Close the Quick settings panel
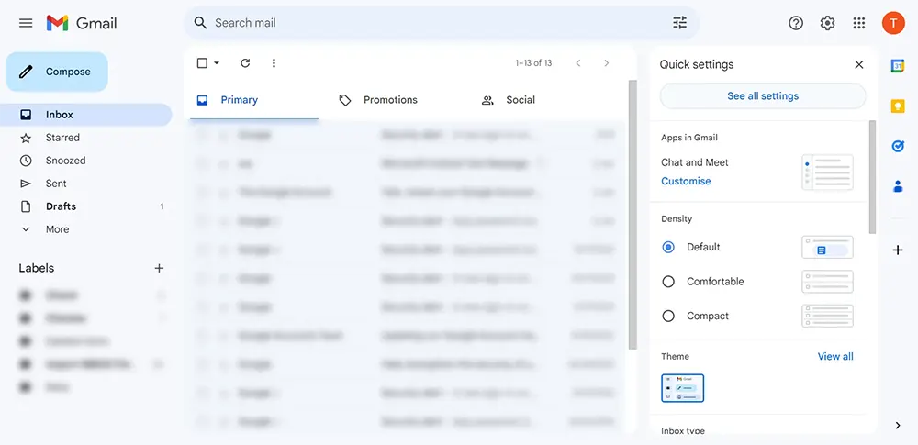Image resolution: width=918 pixels, height=445 pixels. pos(859,64)
